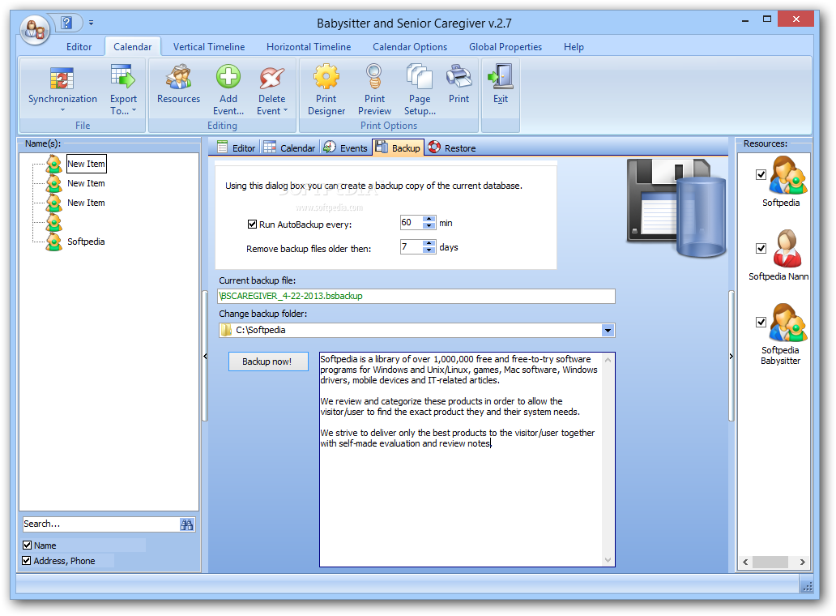This screenshot has width=836, height=616.
Task: Uncheck the Softpedia Babysitter resource checkbox
Action: 761,322
